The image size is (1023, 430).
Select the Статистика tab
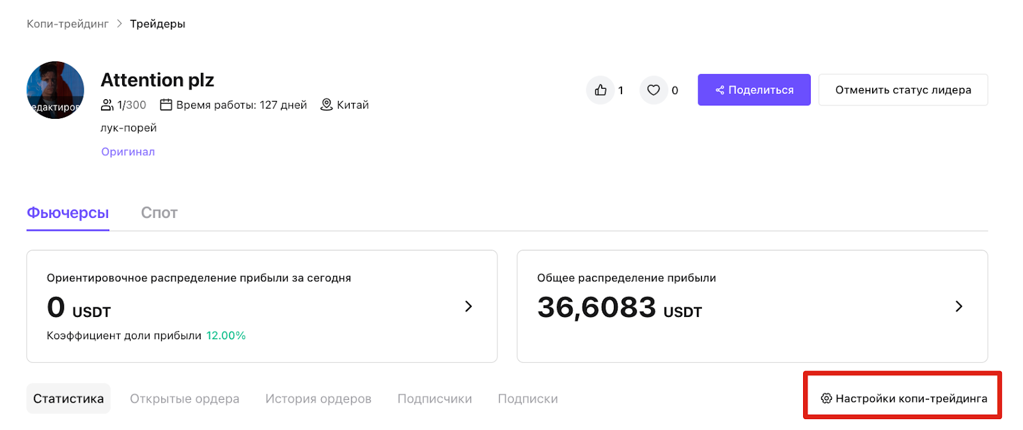pos(68,399)
